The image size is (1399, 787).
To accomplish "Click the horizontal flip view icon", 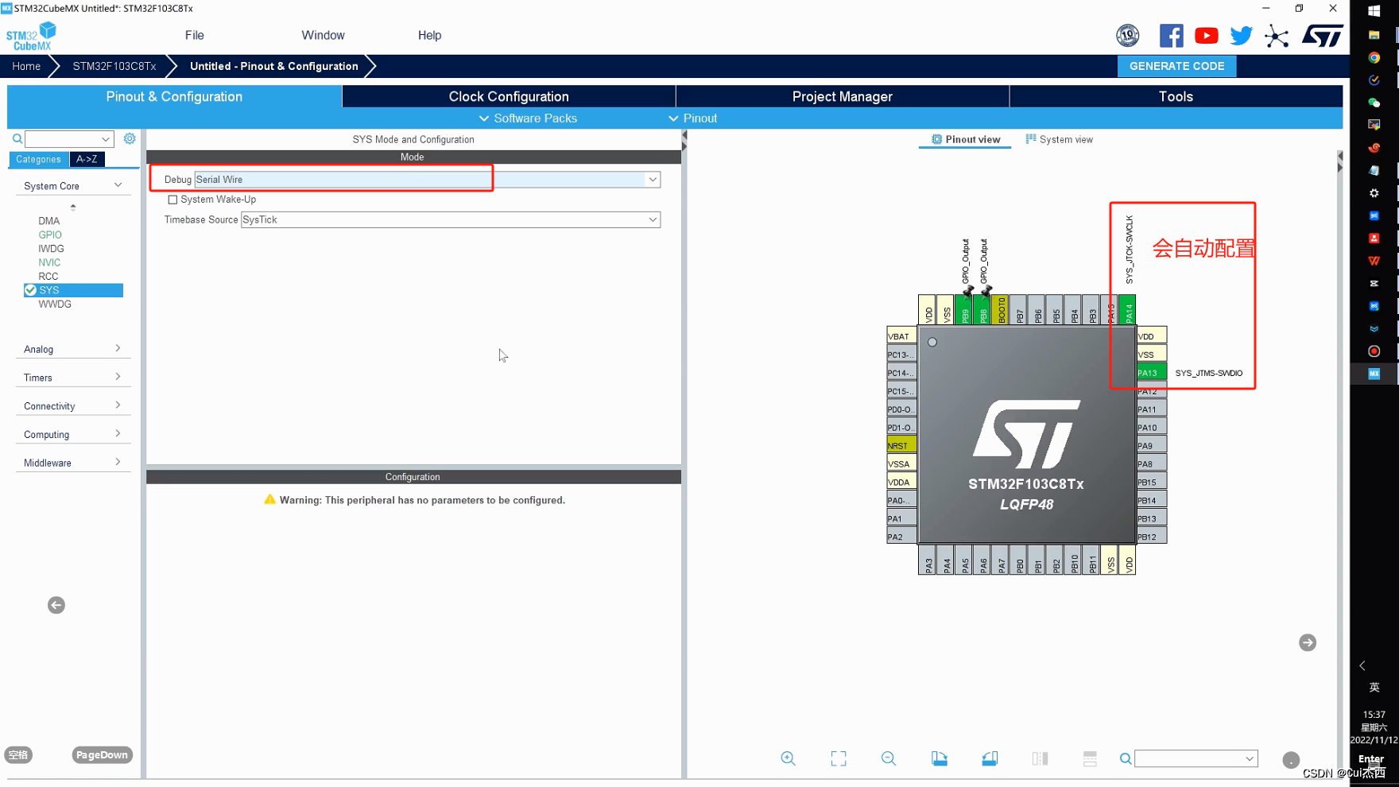I will pyautogui.click(x=1040, y=758).
